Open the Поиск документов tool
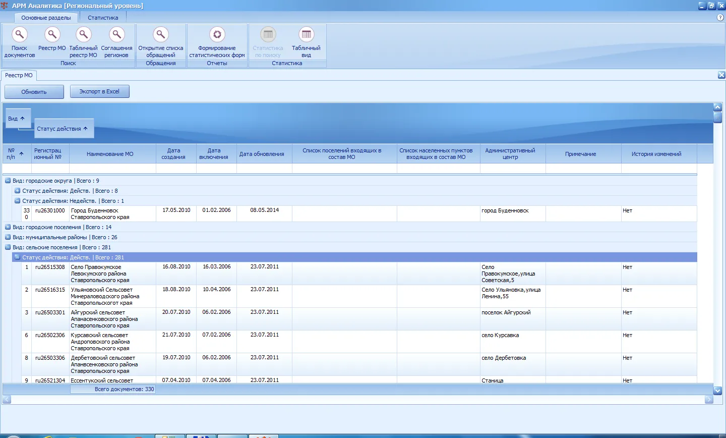Image resolution: width=726 pixels, height=438 pixels. [20, 42]
